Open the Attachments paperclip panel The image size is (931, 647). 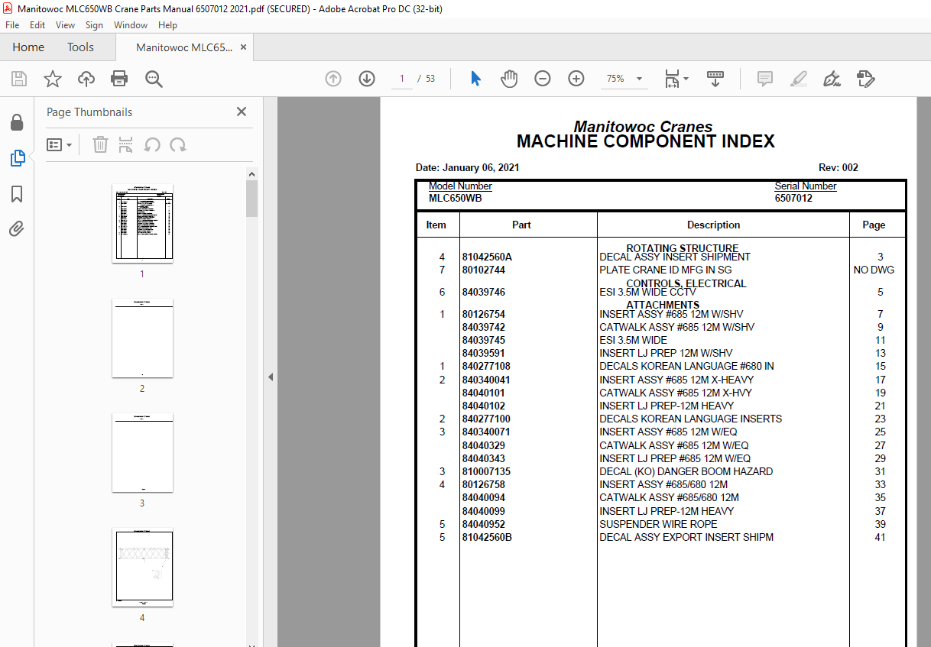pos(17,229)
